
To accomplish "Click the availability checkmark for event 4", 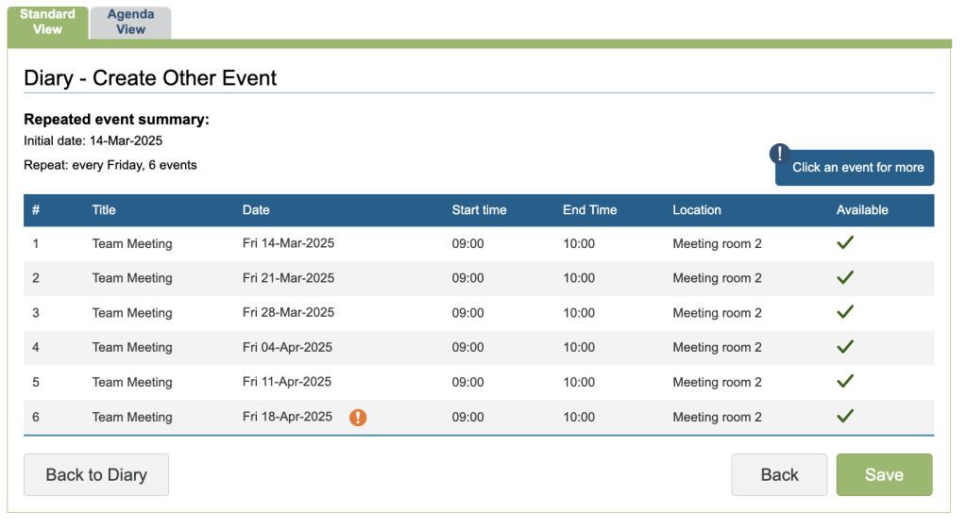I will pos(845,347).
